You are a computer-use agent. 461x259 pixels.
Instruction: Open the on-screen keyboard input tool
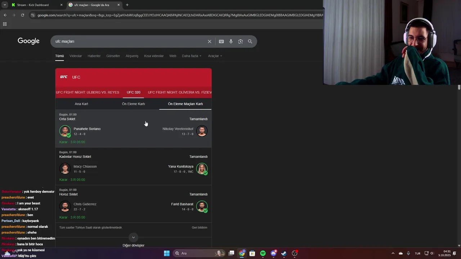pos(221,41)
